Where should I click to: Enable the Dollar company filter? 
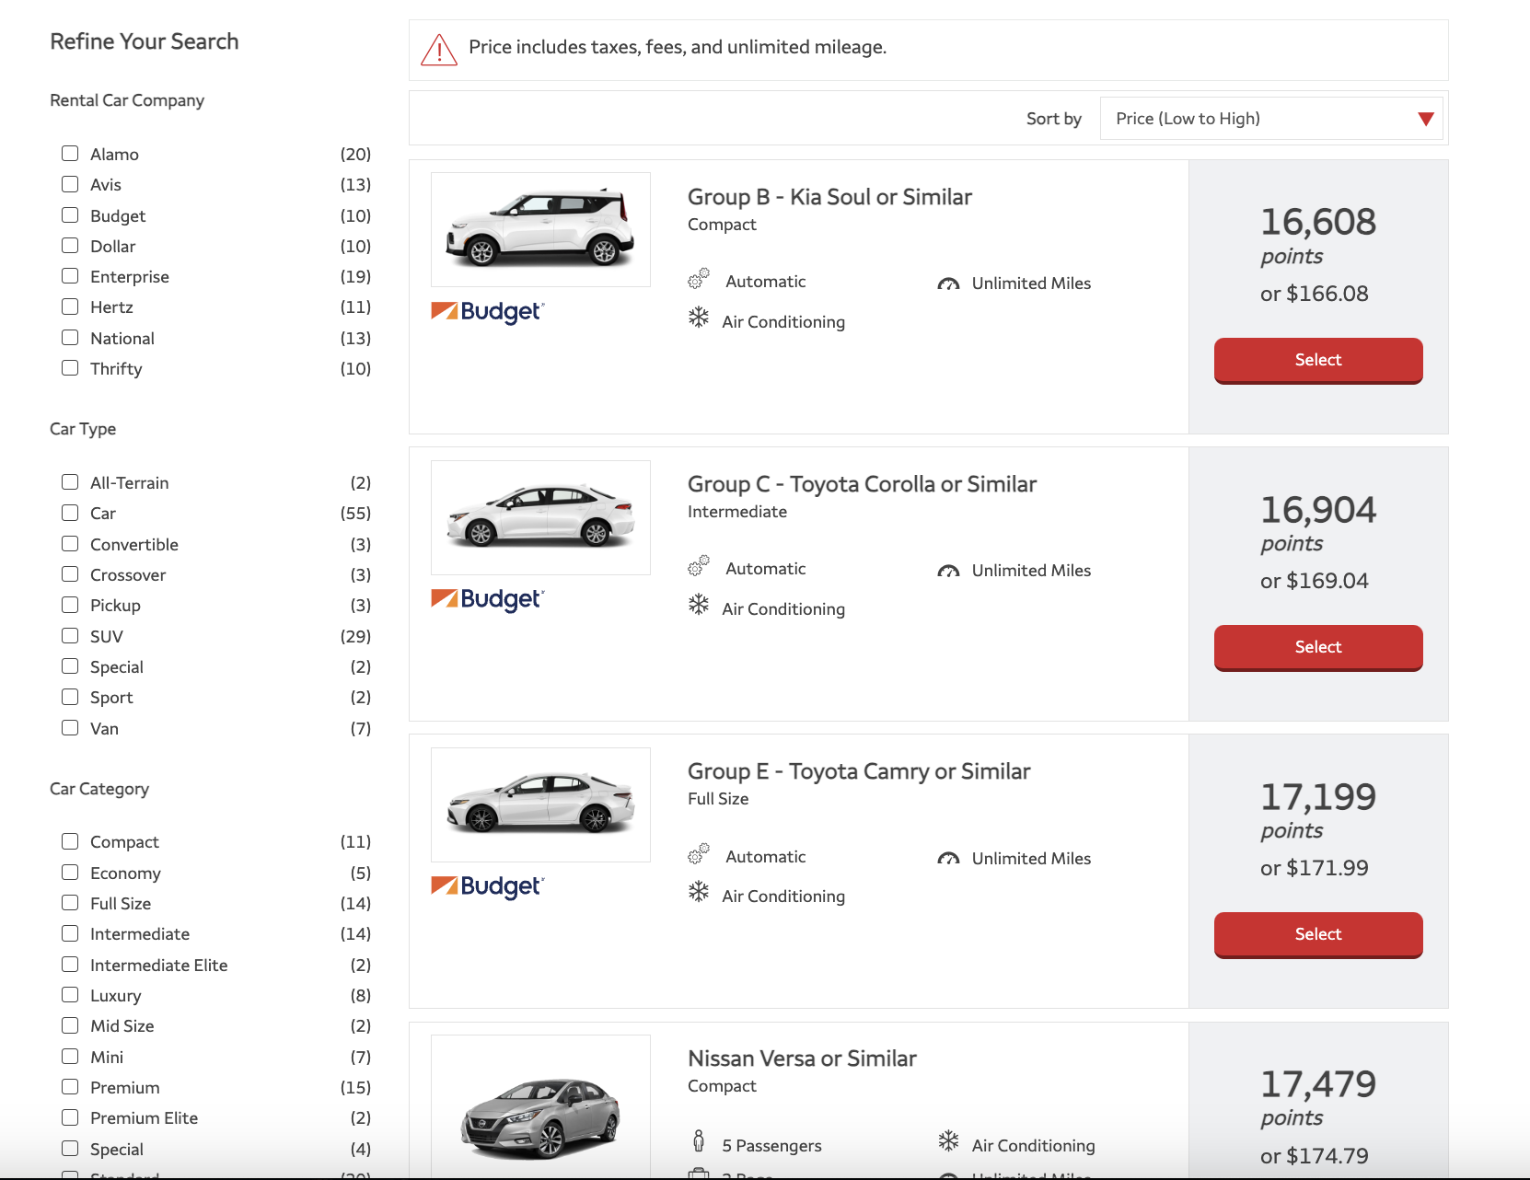70,246
